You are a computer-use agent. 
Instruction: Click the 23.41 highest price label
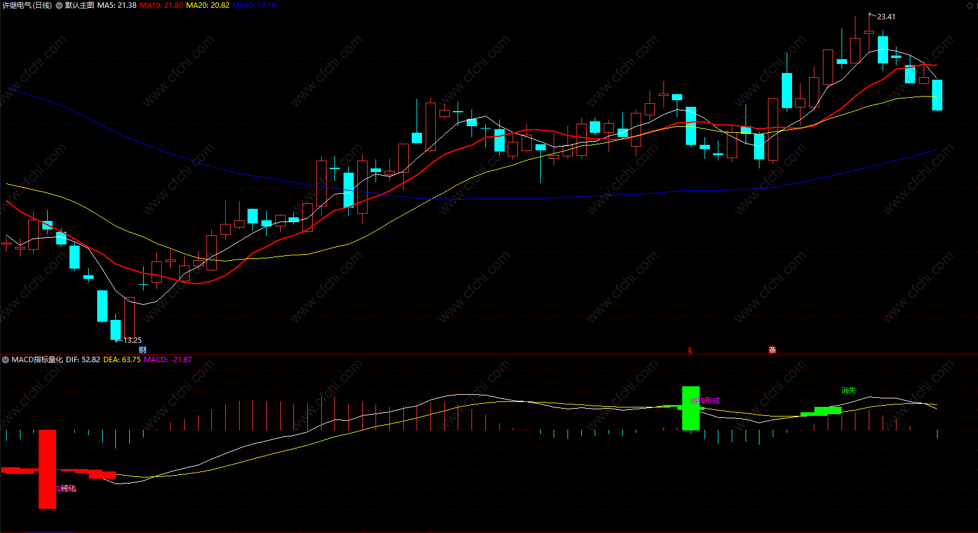point(886,17)
